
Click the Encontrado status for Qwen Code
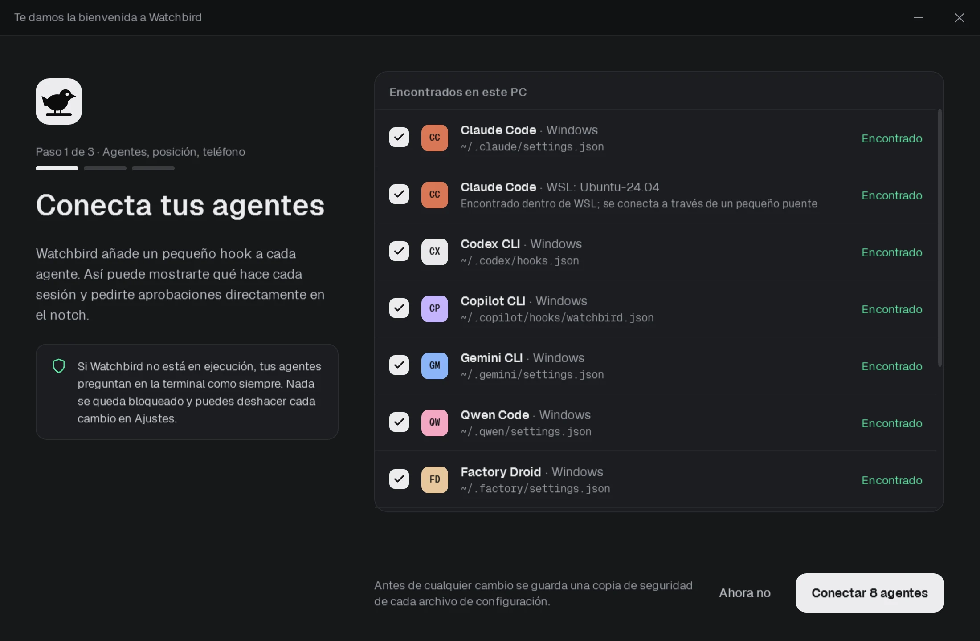[x=892, y=423]
